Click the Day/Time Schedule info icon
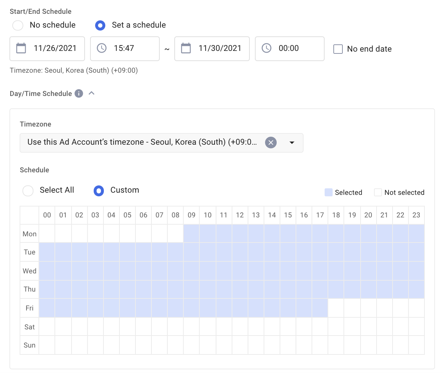This screenshot has width=443, height=373. click(79, 93)
